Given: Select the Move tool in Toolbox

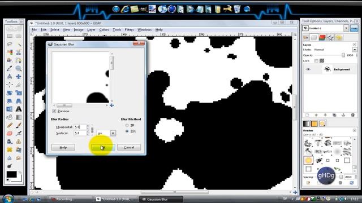Looking at the screenshot, I should coord(19,77).
